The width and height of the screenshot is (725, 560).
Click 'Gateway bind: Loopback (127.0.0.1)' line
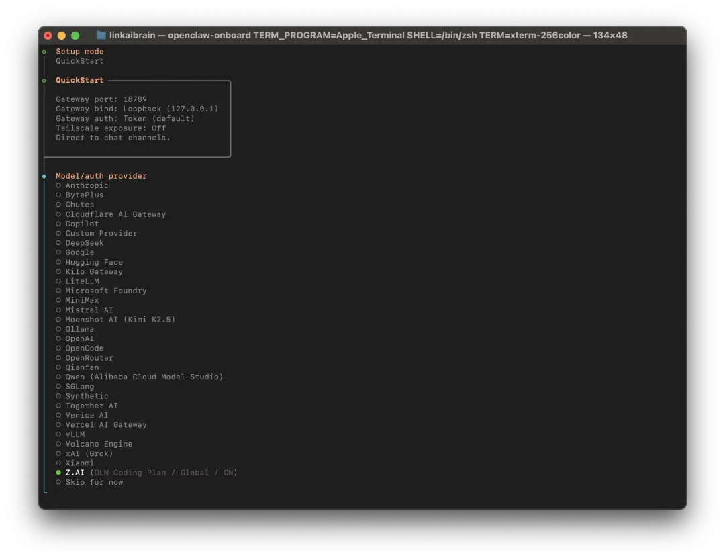point(138,109)
